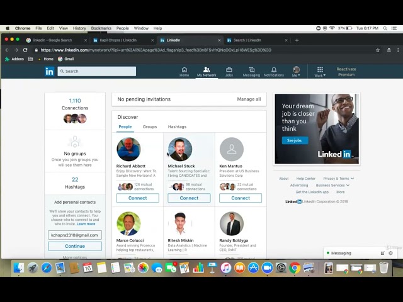Open the Notifications bell icon
Image resolution: width=403 pixels, height=302 pixels.
point(274,72)
